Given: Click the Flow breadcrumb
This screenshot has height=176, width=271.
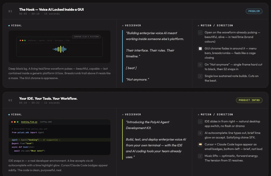Looking at the screenshot, I should coord(67,41).
